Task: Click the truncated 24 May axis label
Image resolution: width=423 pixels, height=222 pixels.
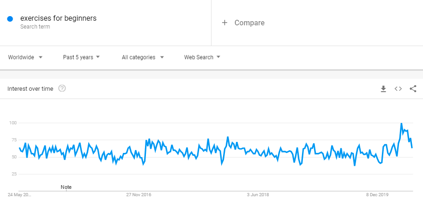Action: 19,195
